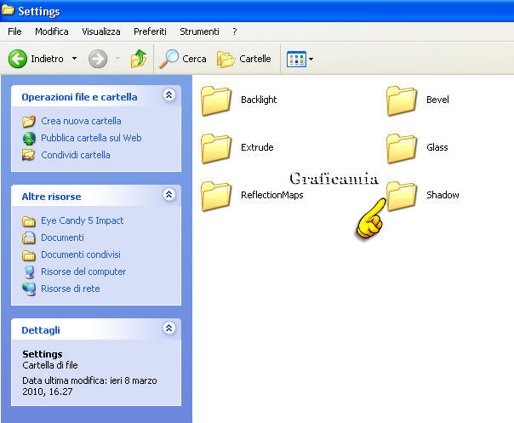Click the network icon beside Risorse di rete
This screenshot has width=514, height=423.
pos(29,289)
